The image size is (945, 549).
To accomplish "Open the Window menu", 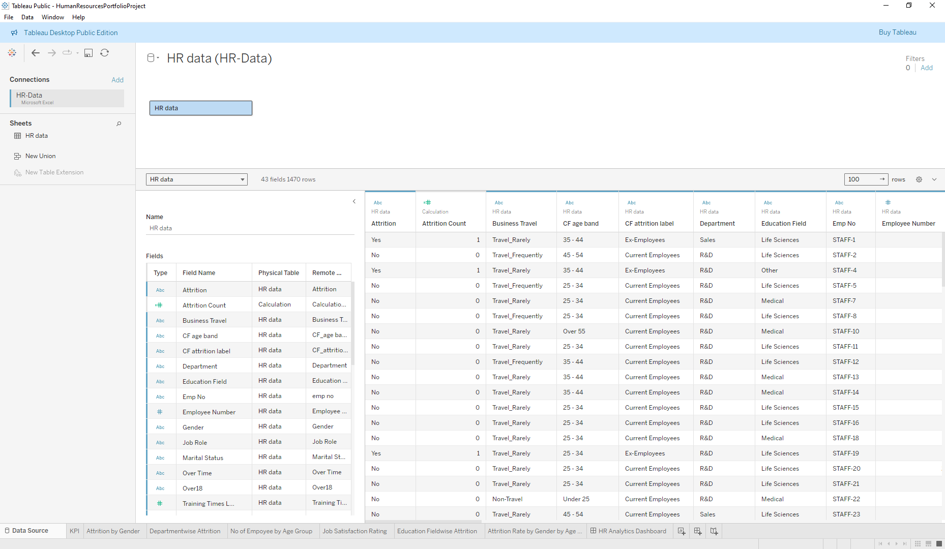I will 53,17.
